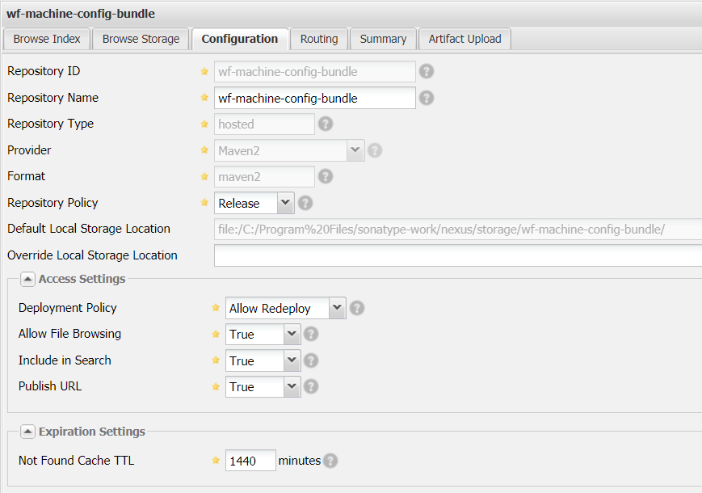Screen dimensions: 702x493
Task: Collapse the Access Settings section
Action: click(x=27, y=279)
